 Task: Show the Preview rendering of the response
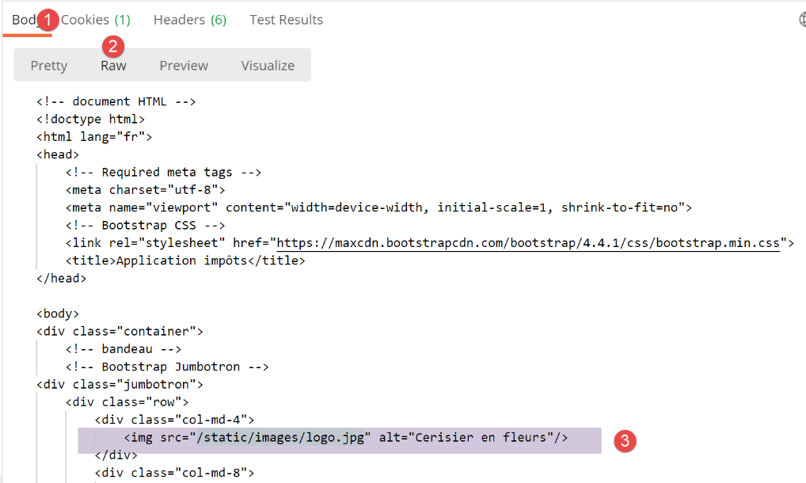pyautogui.click(x=184, y=66)
